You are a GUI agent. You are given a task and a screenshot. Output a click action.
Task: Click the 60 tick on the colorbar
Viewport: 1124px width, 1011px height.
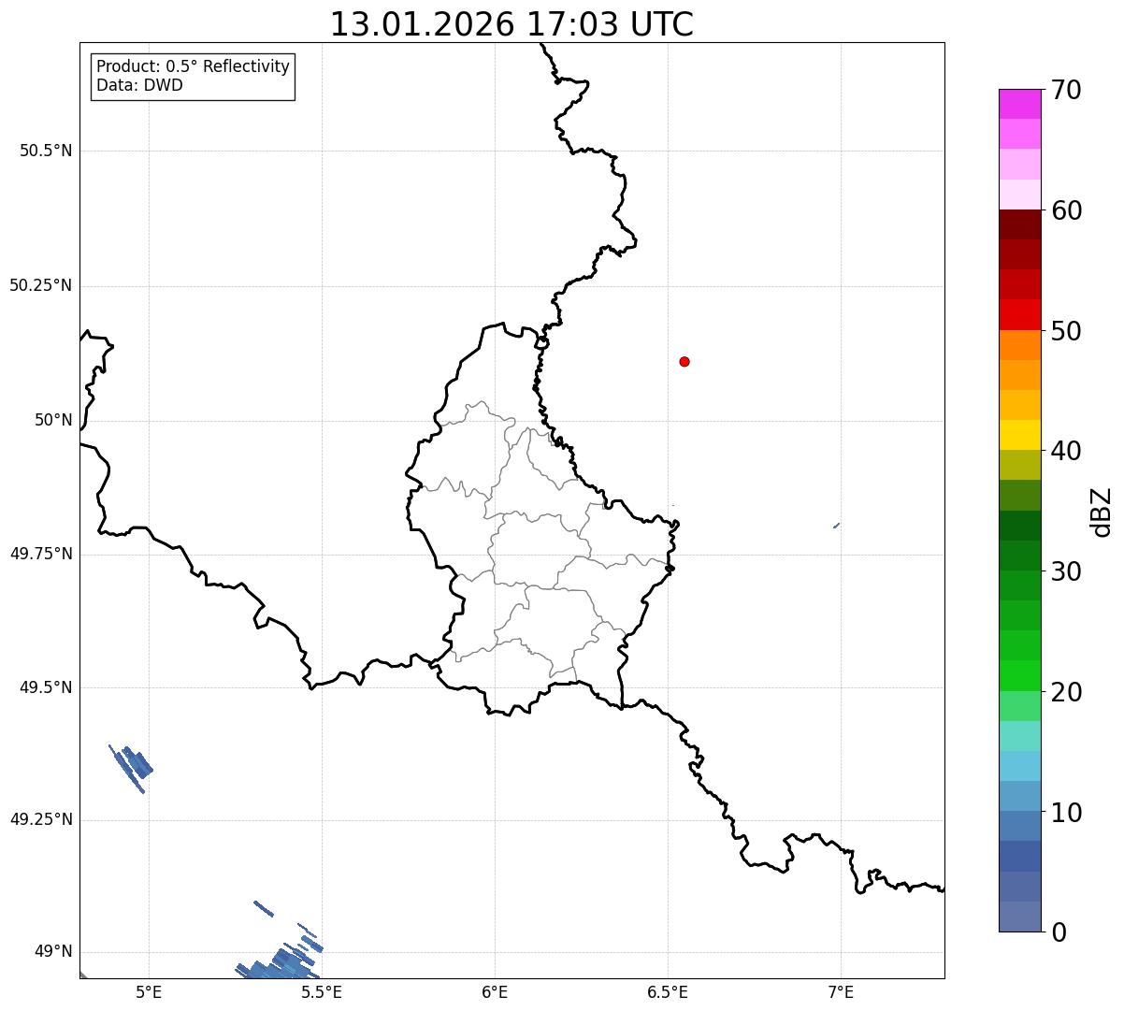1066,210
